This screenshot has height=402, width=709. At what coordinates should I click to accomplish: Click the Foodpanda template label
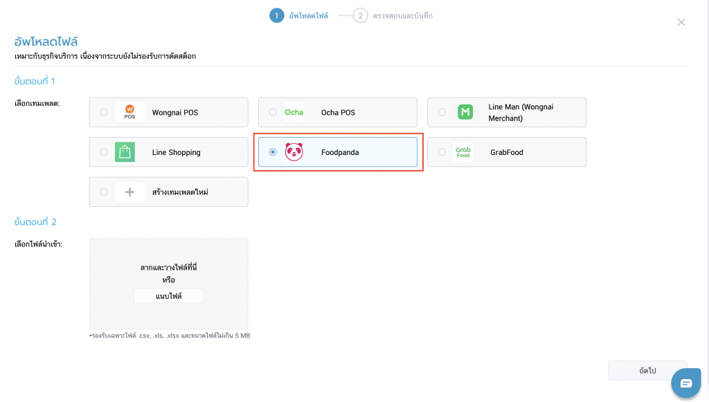coord(340,152)
